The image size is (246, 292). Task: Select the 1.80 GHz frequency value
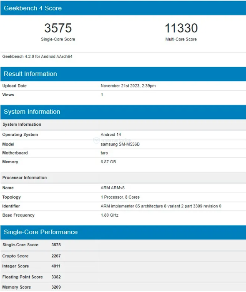[109, 215]
